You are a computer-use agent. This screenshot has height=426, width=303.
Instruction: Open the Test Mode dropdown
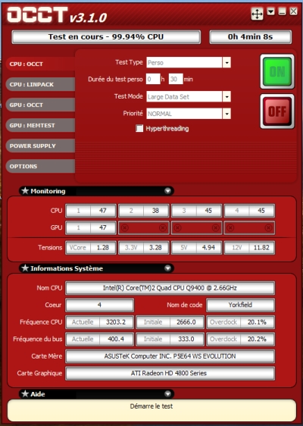[226, 96]
